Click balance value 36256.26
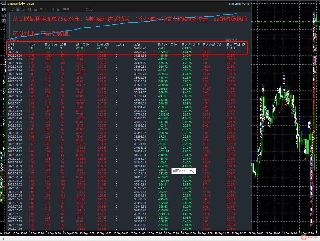The width and height of the screenshot is (320, 241). [x=140, y=89]
